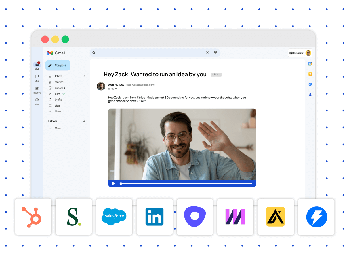Click the red window close button
The height and width of the screenshot is (258, 351).
point(45,39)
